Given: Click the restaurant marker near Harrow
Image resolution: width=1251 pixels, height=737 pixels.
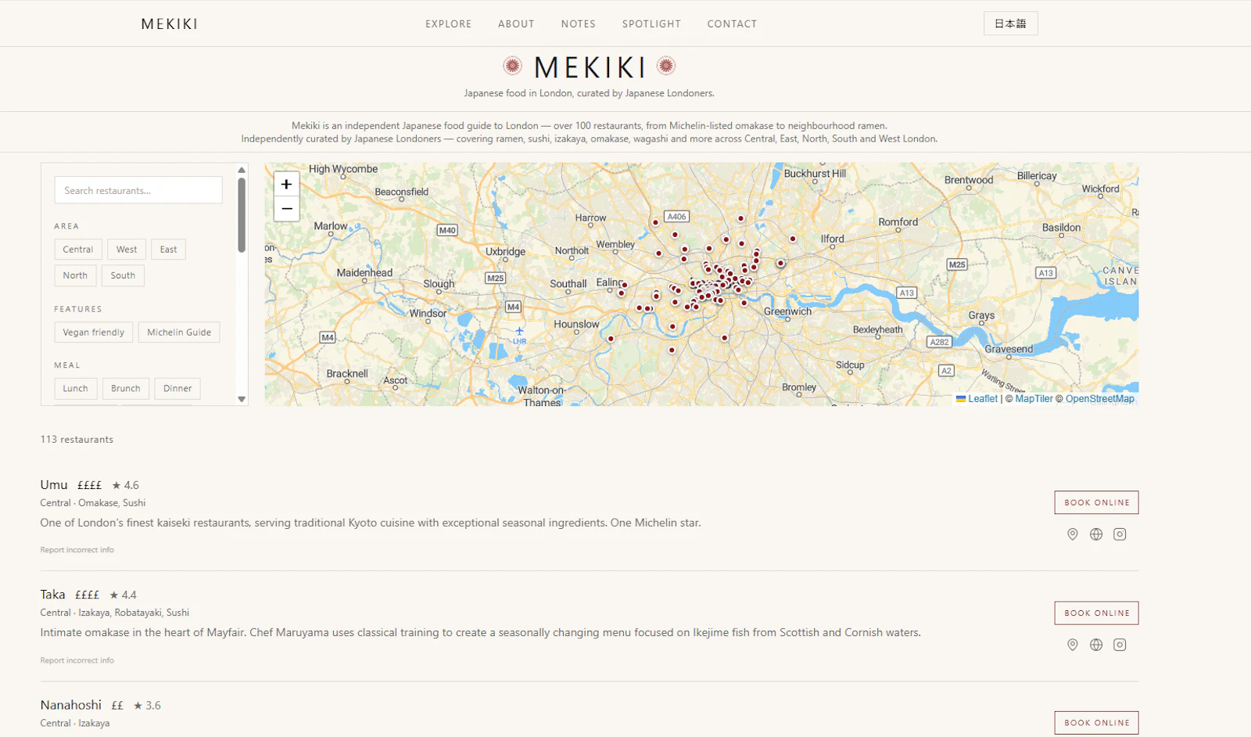Looking at the screenshot, I should [x=655, y=222].
